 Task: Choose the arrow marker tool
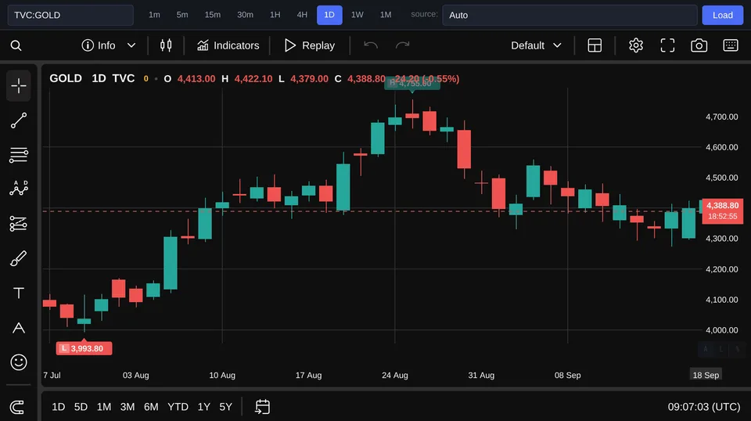click(19, 328)
